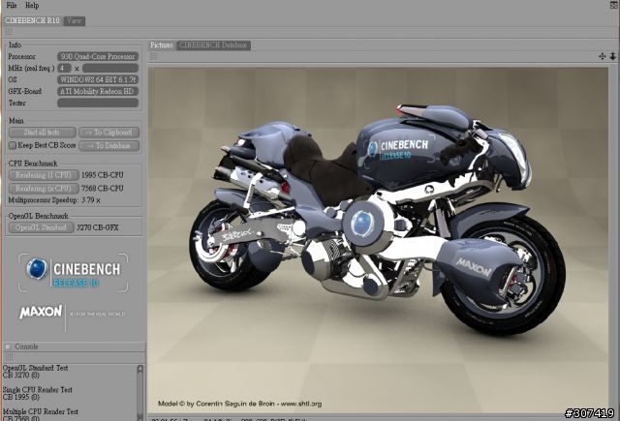Open the File menu

[12, 5]
